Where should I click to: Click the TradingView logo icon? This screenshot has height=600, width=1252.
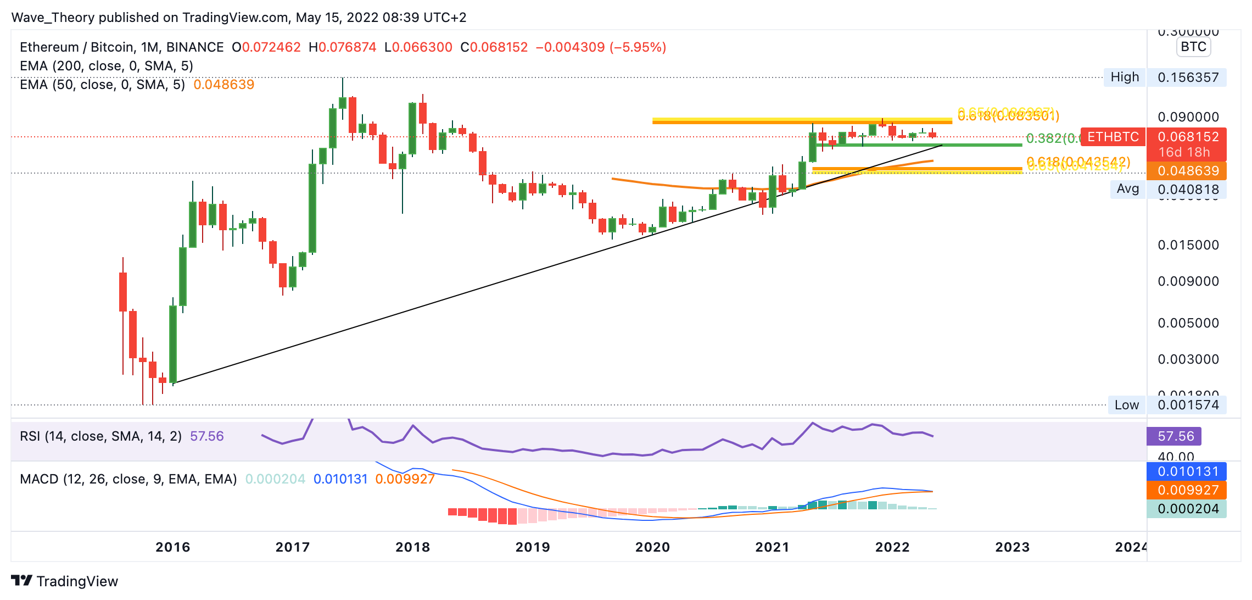click(x=22, y=580)
